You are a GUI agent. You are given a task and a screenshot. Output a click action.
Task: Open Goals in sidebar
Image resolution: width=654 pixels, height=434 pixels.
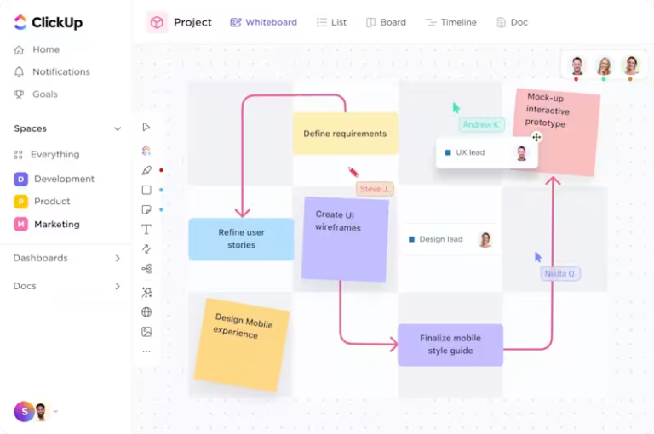point(36,94)
